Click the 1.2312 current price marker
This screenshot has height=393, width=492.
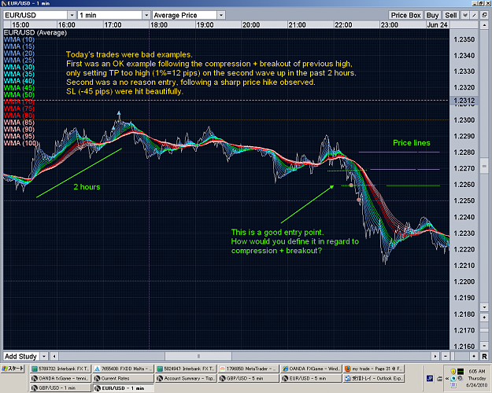pos(464,101)
